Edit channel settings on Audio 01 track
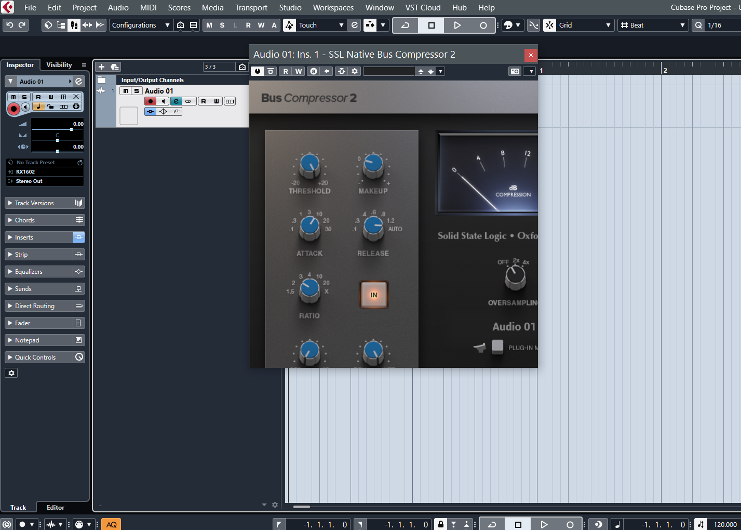The height and width of the screenshot is (530, 741). (176, 101)
